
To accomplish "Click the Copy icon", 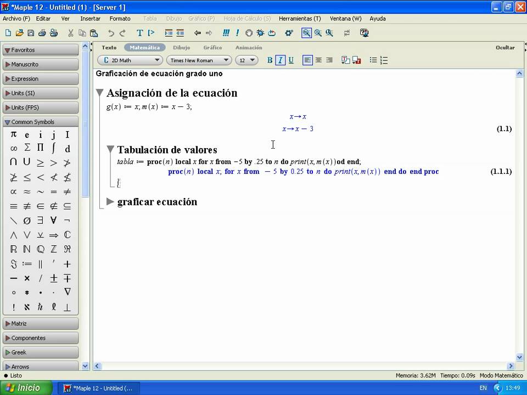I will point(82,32).
